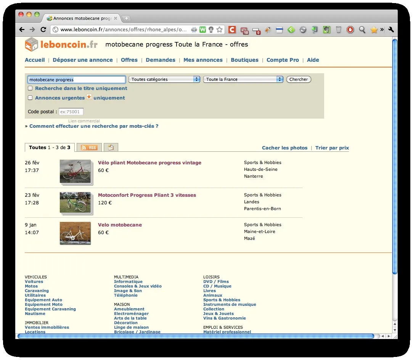The height and width of the screenshot is (360, 413).
Task: Open the mail checker extension showing 10
Action: pyautogui.click(x=244, y=31)
